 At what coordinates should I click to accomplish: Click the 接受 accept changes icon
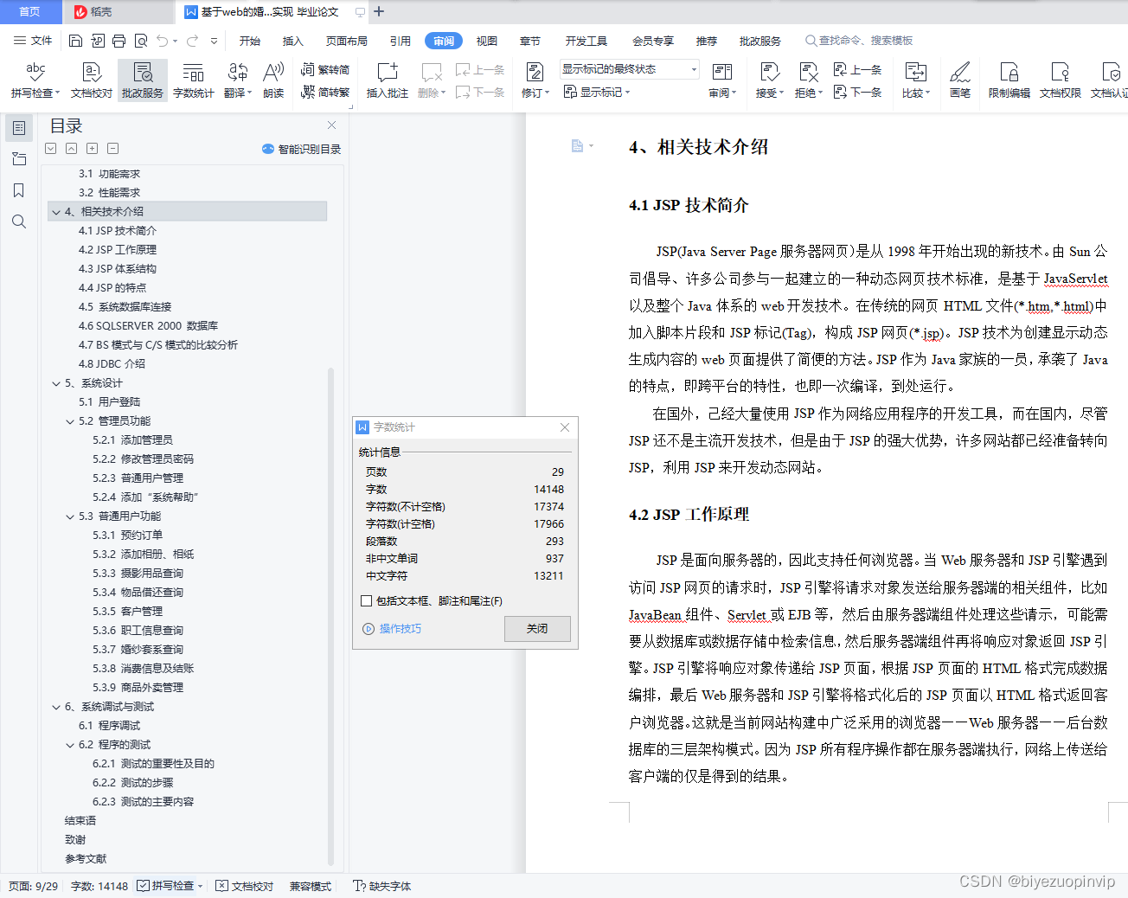[x=770, y=72]
